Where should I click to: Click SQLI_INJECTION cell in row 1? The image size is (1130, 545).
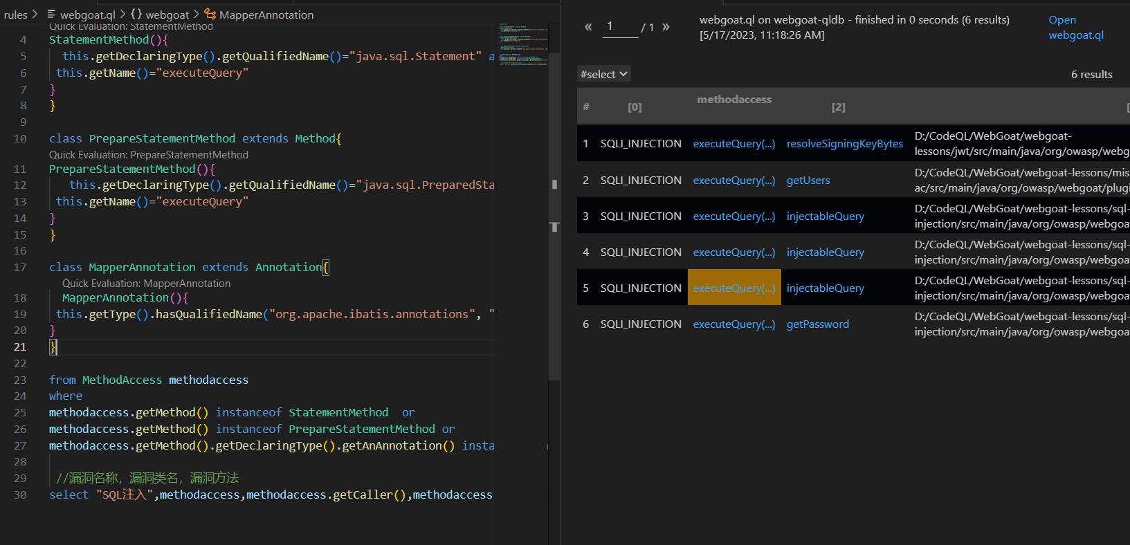tap(641, 144)
